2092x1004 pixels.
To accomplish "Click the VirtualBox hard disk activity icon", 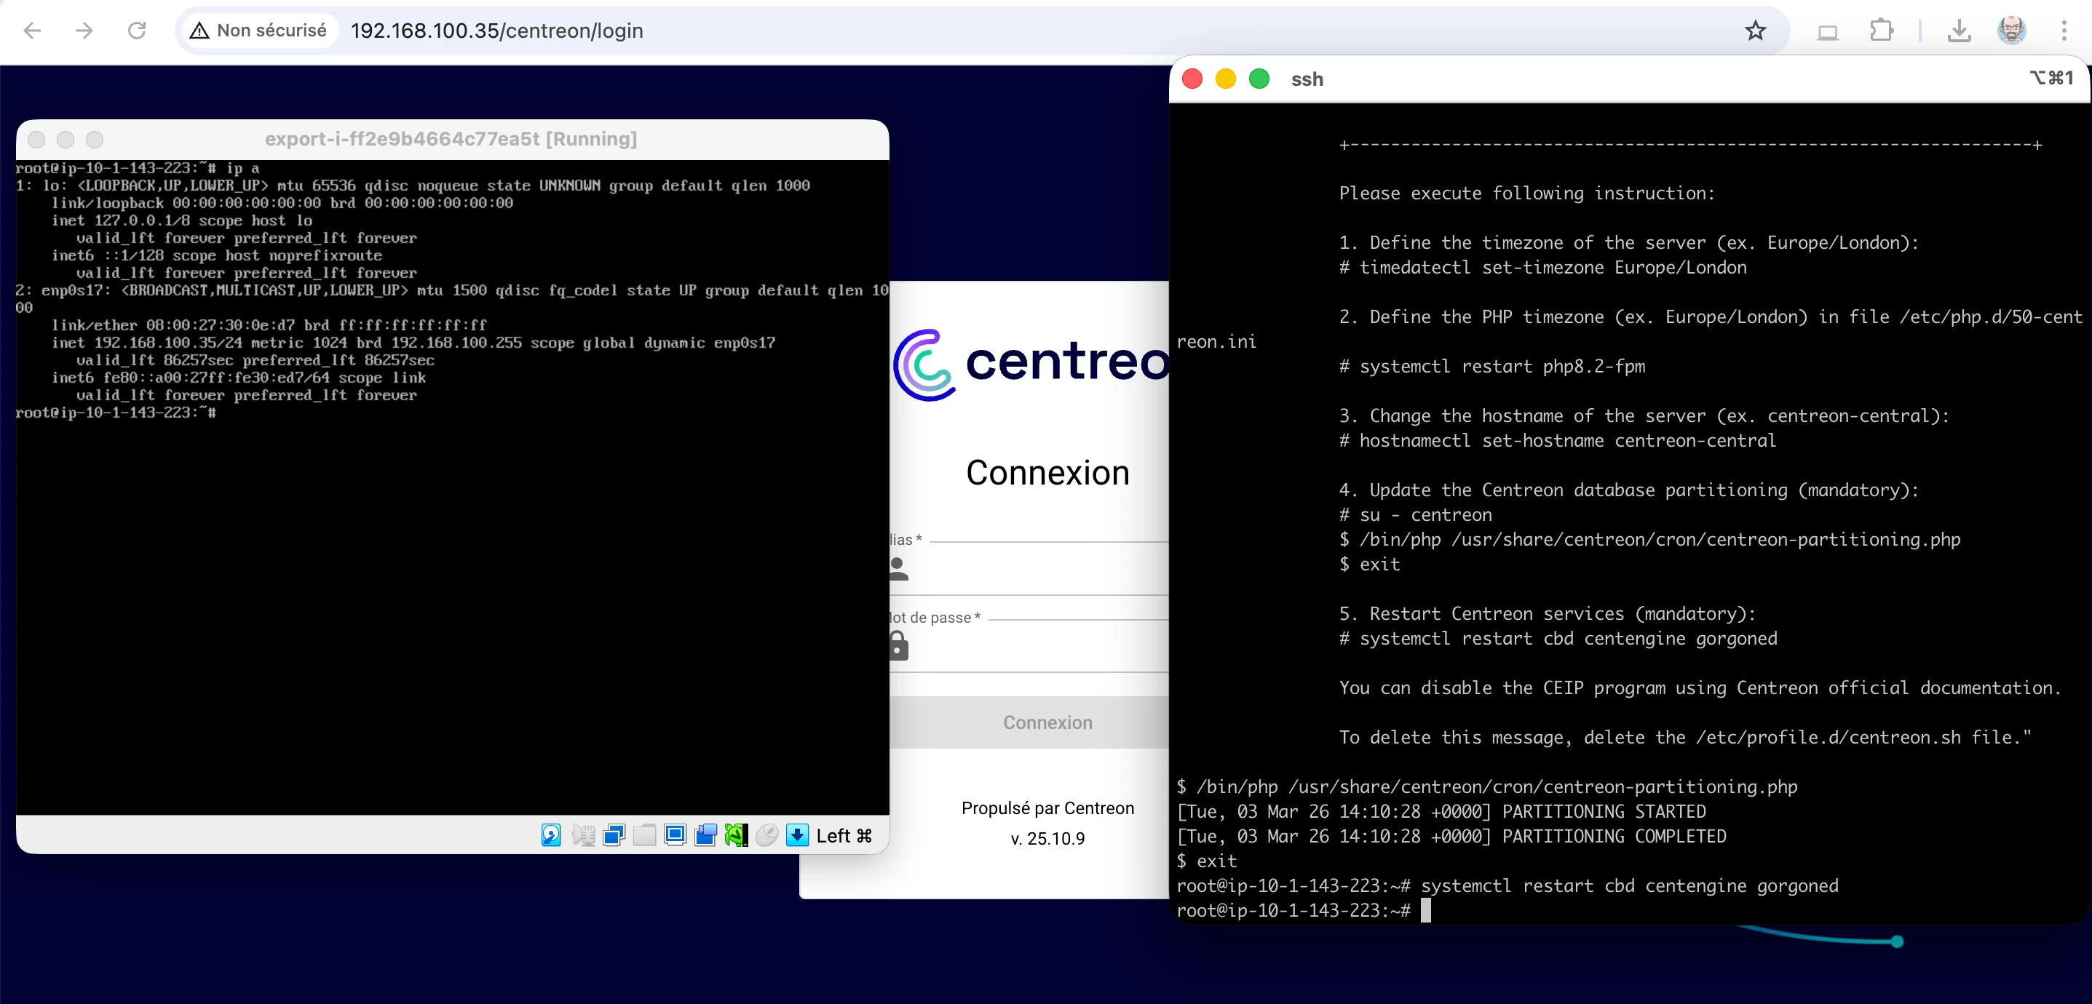I will [550, 835].
